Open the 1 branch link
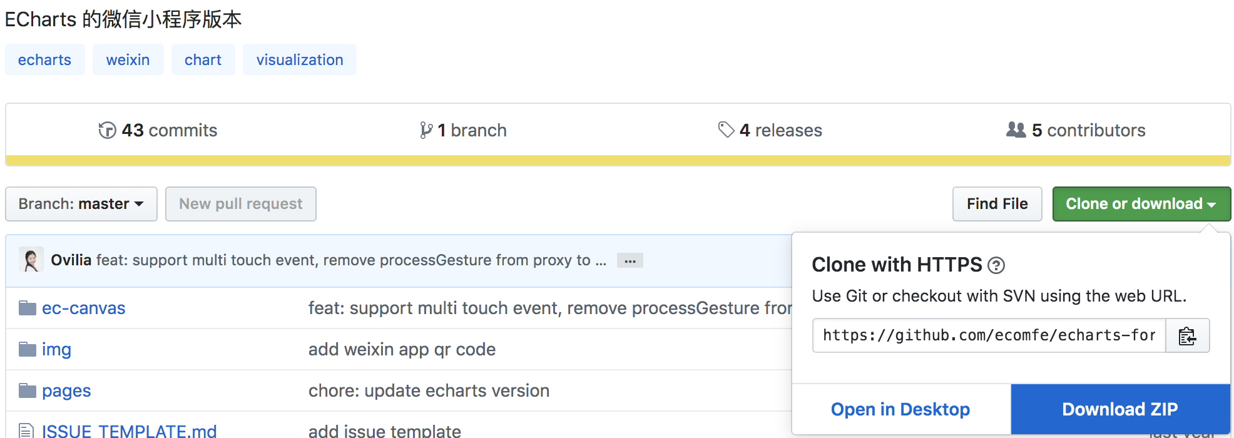This screenshot has width=1234, height=438. (463, 130)
